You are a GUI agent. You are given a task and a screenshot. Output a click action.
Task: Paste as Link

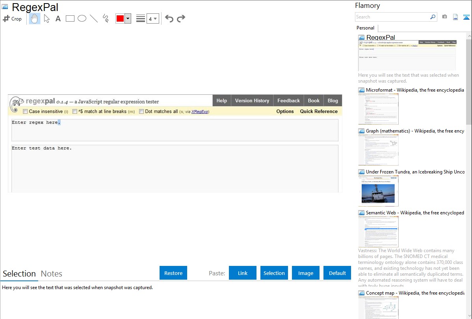(x=243, y=273)
